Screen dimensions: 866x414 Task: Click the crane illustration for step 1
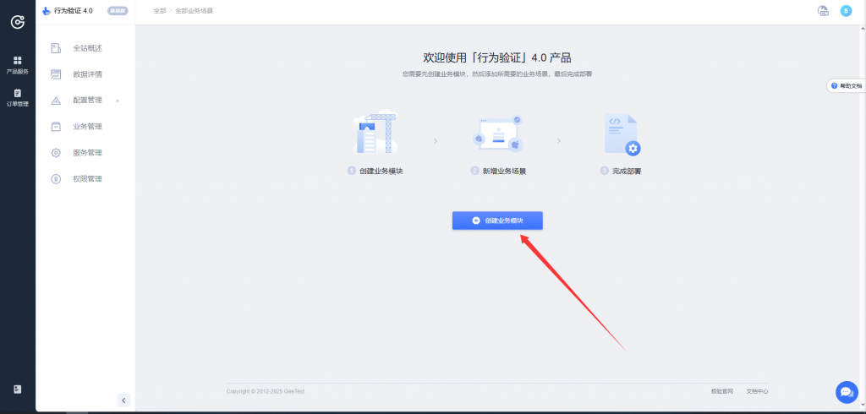(375, 133)
